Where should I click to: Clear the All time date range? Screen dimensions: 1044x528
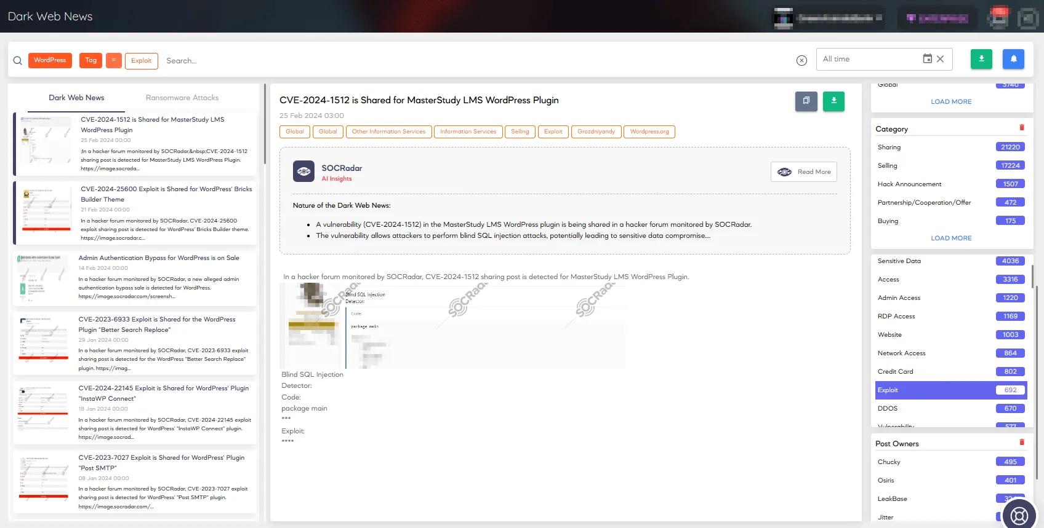(x=940, y=59)
